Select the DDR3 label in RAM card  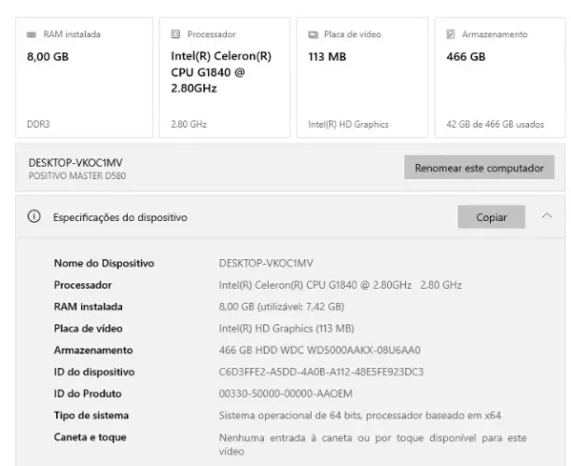[x=38, y=124]
